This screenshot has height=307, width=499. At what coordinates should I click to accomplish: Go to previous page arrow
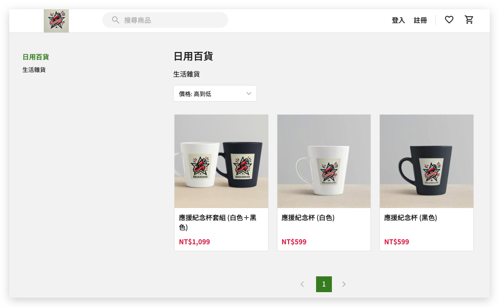pos(302,284)
